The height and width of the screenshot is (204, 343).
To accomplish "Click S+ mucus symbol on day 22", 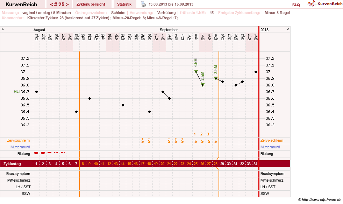I will [176, 141].
